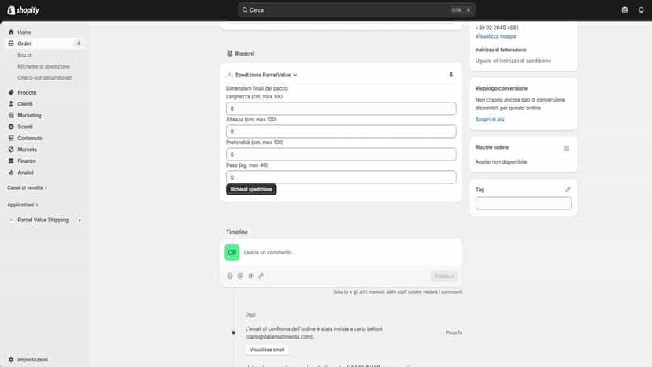The image size is (652, 367).
Task: Click the phone number +39 02 2040 4561
Action: (x=497, y=28)
